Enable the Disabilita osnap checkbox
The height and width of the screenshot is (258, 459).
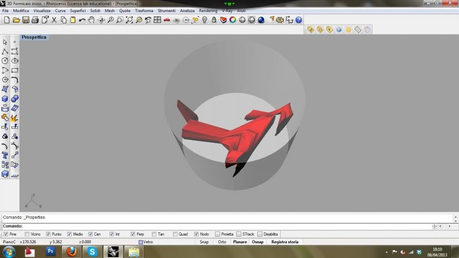(260, 234)
